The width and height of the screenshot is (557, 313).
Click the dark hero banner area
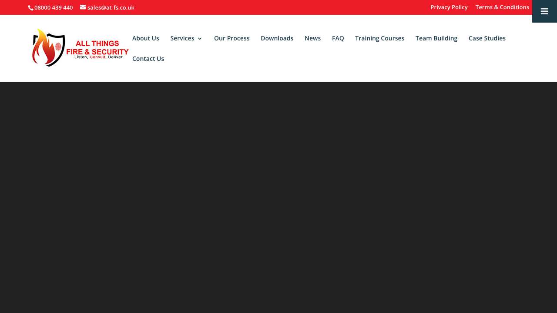click(278, 196)
